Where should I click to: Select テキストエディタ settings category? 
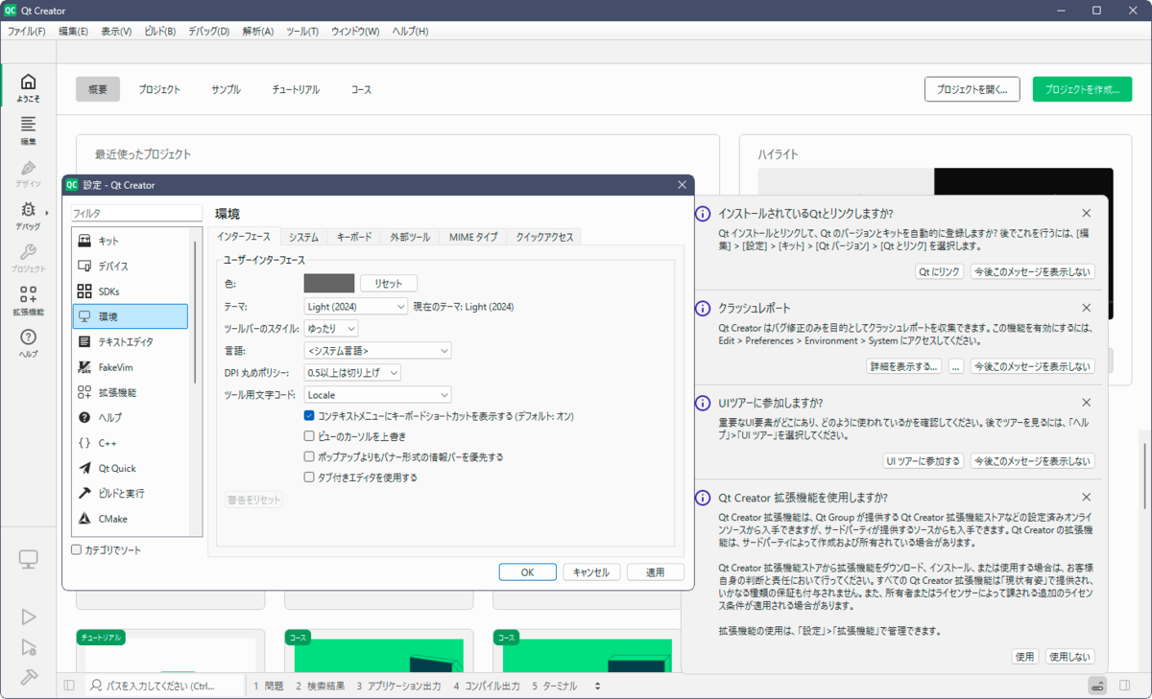(x=130, y=341)
